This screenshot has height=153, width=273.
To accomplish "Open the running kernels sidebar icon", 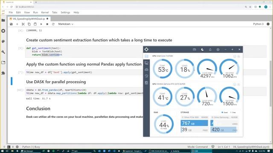I will 3,31.
